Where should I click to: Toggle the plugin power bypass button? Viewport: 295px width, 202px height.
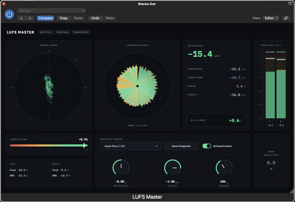click(x=9, y=14)
